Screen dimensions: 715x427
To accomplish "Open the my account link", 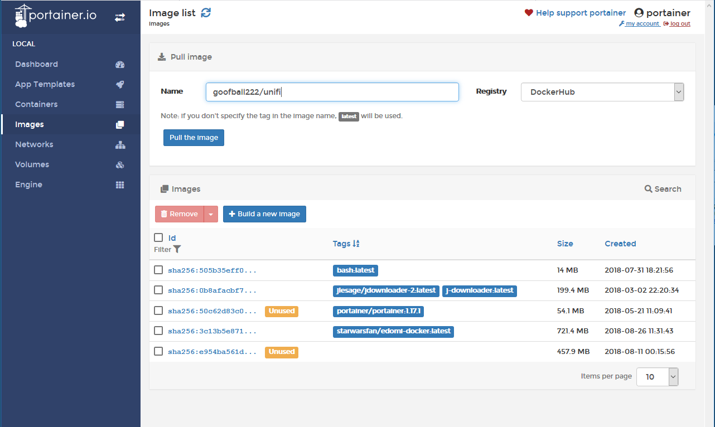I will click(x=642, y=24).
